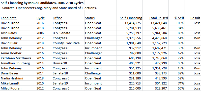Screen dimensions: 201x91
Task: Select the Cycle column header
Action: click(44, 18)
